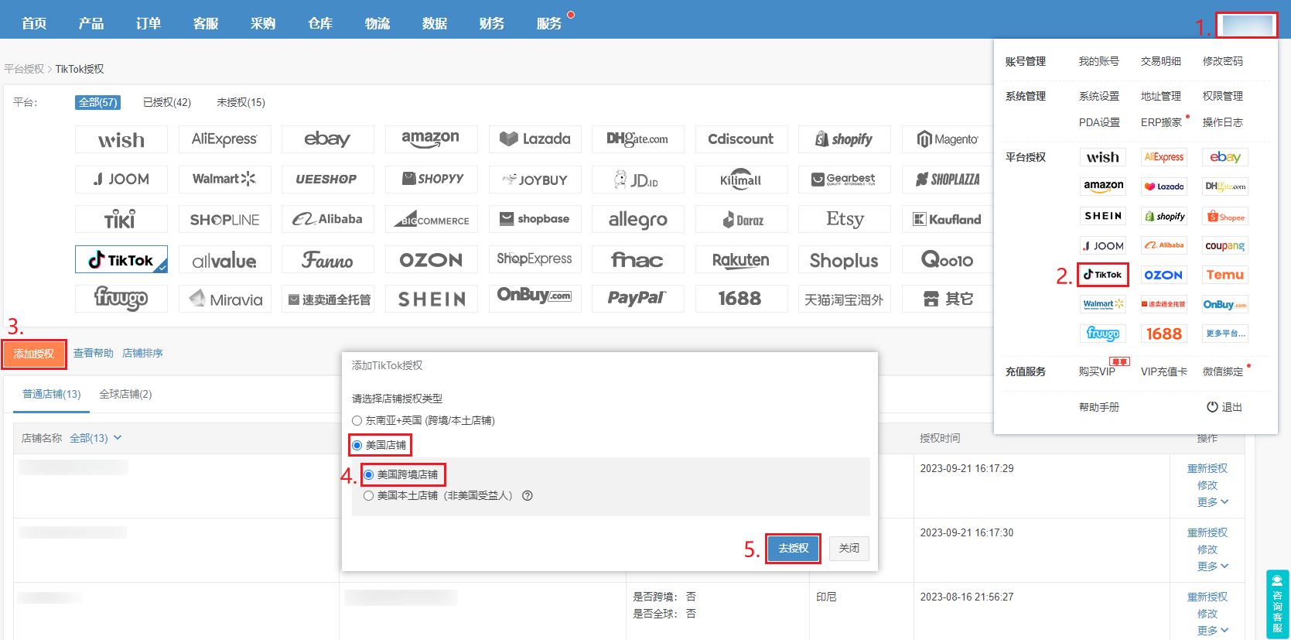Screen dimensions: 1291x640
Task: Select the DHgate.com platform logo in grid
Action: (638, 139)
